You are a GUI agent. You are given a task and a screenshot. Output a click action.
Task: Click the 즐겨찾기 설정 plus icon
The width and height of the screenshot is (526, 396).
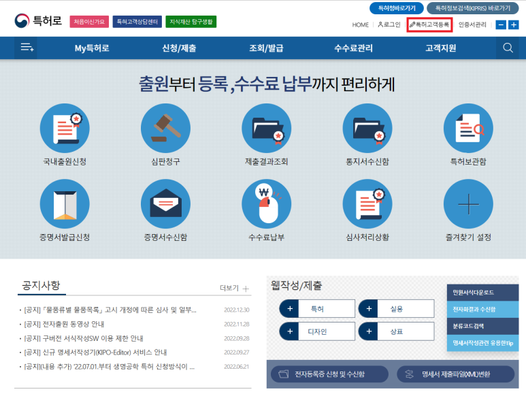tap(468, 204)
